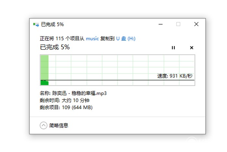The height and width of the screenshot is (152, 227).
Task: Open the U 盘 (H:) destination link
Action: (x=126, y=38)
